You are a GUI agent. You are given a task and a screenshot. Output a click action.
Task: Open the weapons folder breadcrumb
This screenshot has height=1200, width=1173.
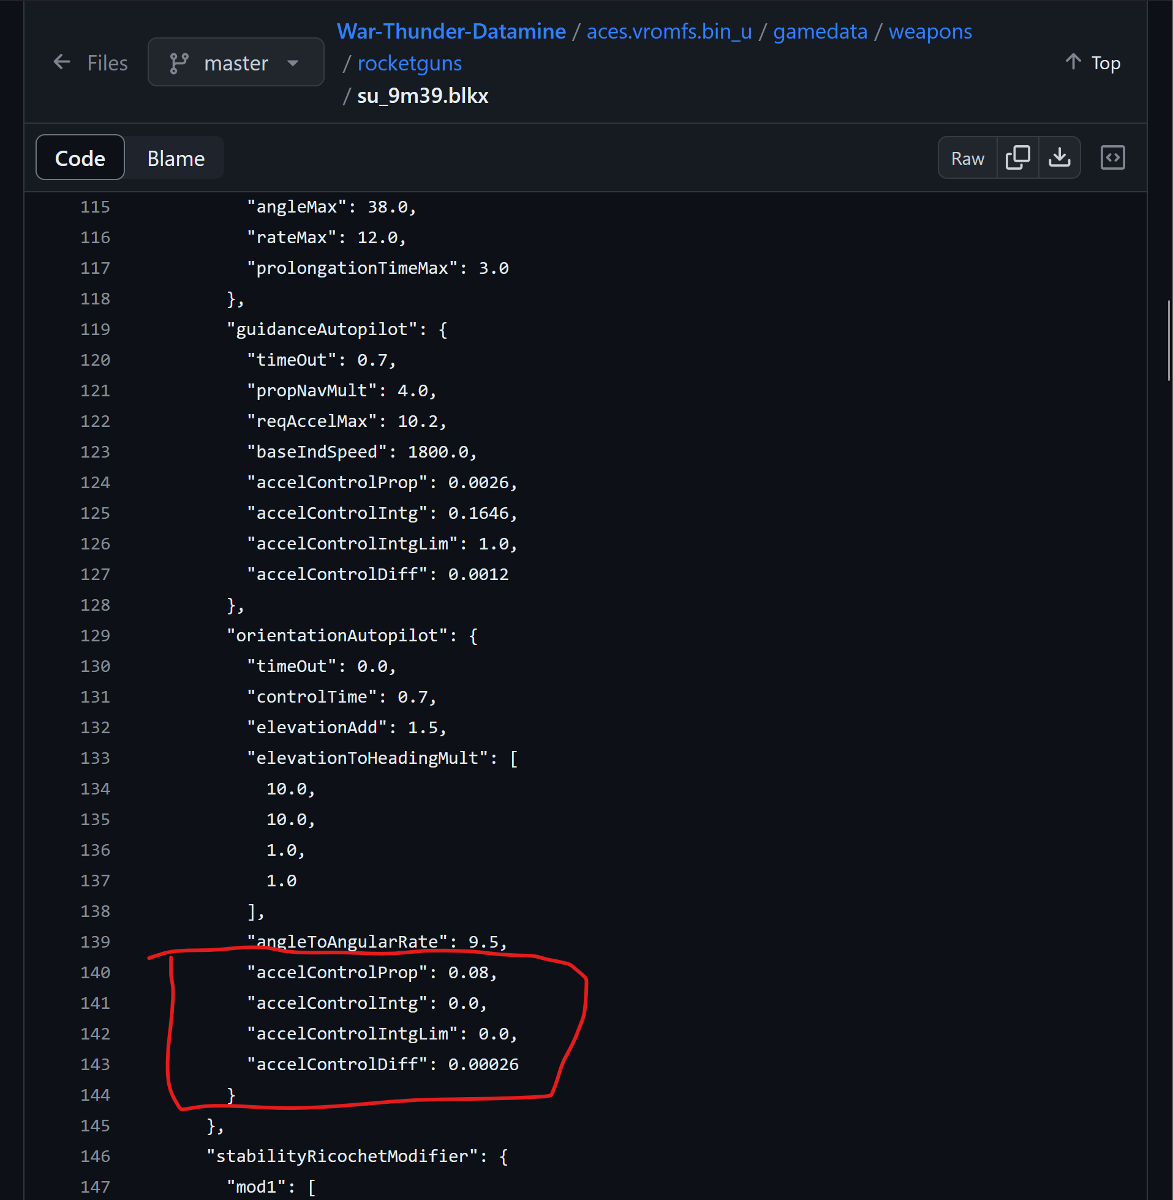tap(930, 31)
